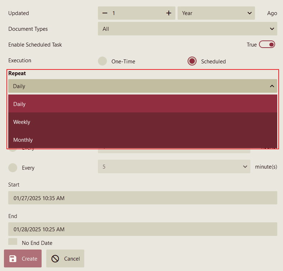This screenshot has width=283, height=271.
Task: Open the Year time unit dropdown
Action: click(x=216, y=13)
